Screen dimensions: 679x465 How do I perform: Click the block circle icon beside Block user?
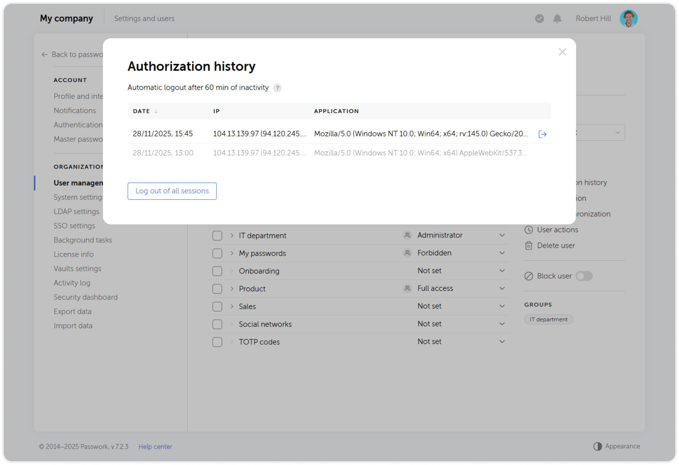(529, 276)
